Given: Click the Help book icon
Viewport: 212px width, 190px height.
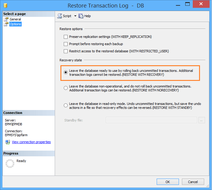Looking at the screenshot, I should point(81,16).
